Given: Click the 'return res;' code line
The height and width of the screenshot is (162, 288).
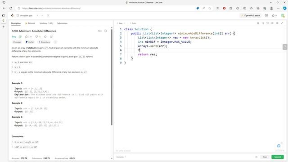Looking at the screenshot, I should 147,54.
